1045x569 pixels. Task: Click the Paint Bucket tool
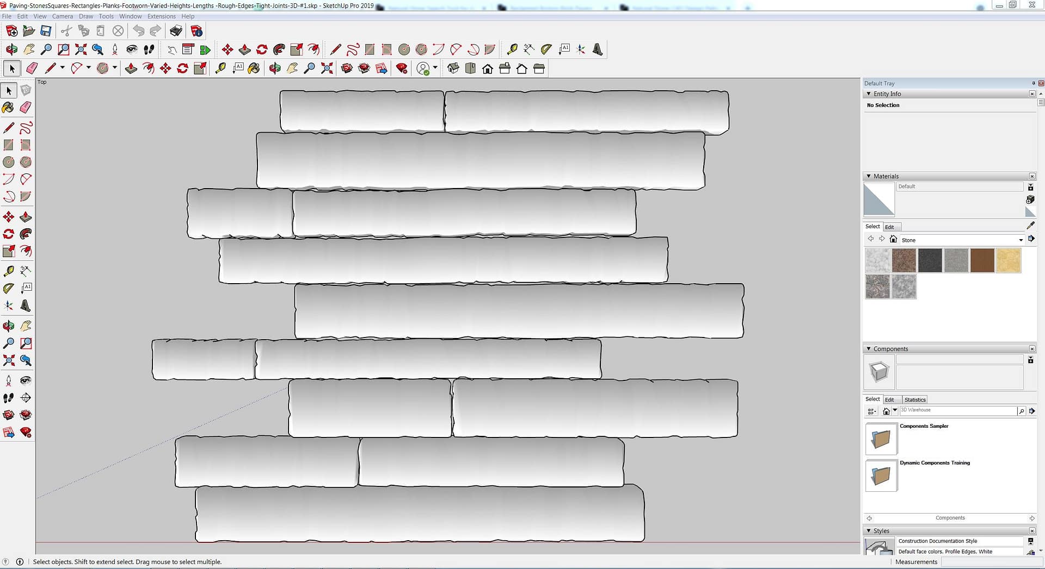pyautogui.click(x=8, y=108)
